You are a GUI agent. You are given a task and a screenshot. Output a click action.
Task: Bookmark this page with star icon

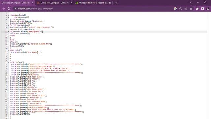point(191,9)
